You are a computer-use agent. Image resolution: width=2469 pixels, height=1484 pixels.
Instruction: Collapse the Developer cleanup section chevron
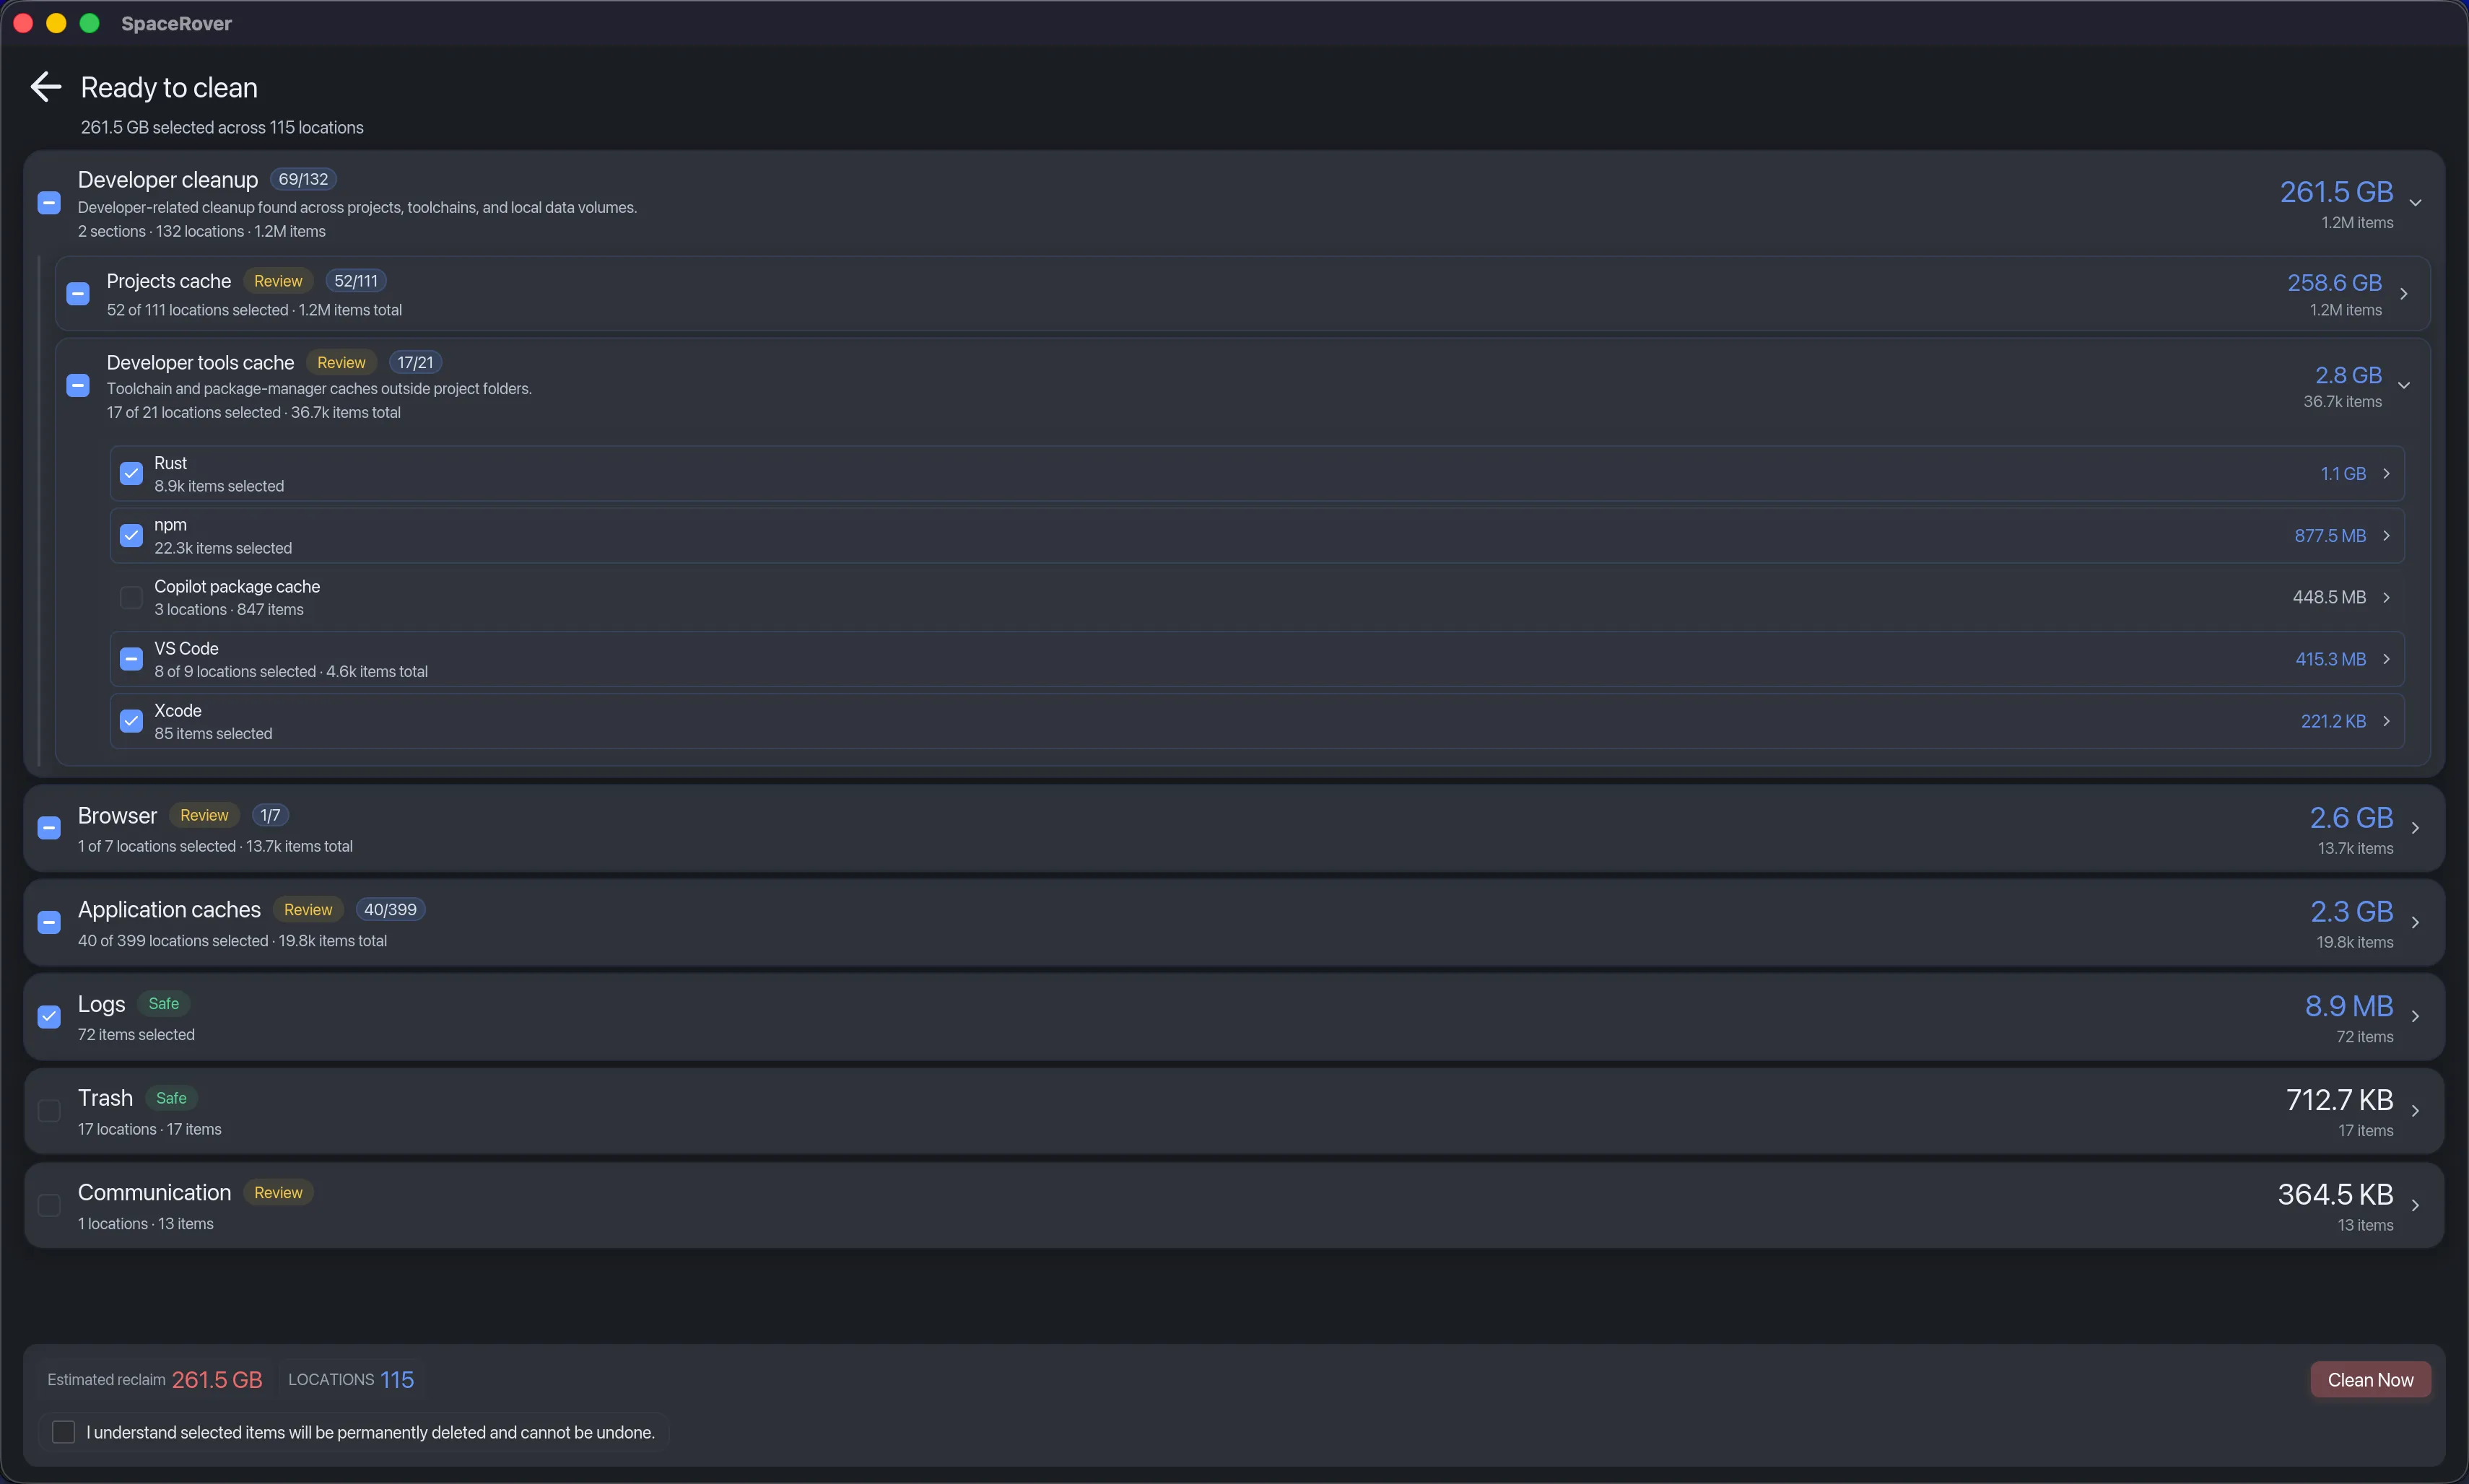(2415, 203)
